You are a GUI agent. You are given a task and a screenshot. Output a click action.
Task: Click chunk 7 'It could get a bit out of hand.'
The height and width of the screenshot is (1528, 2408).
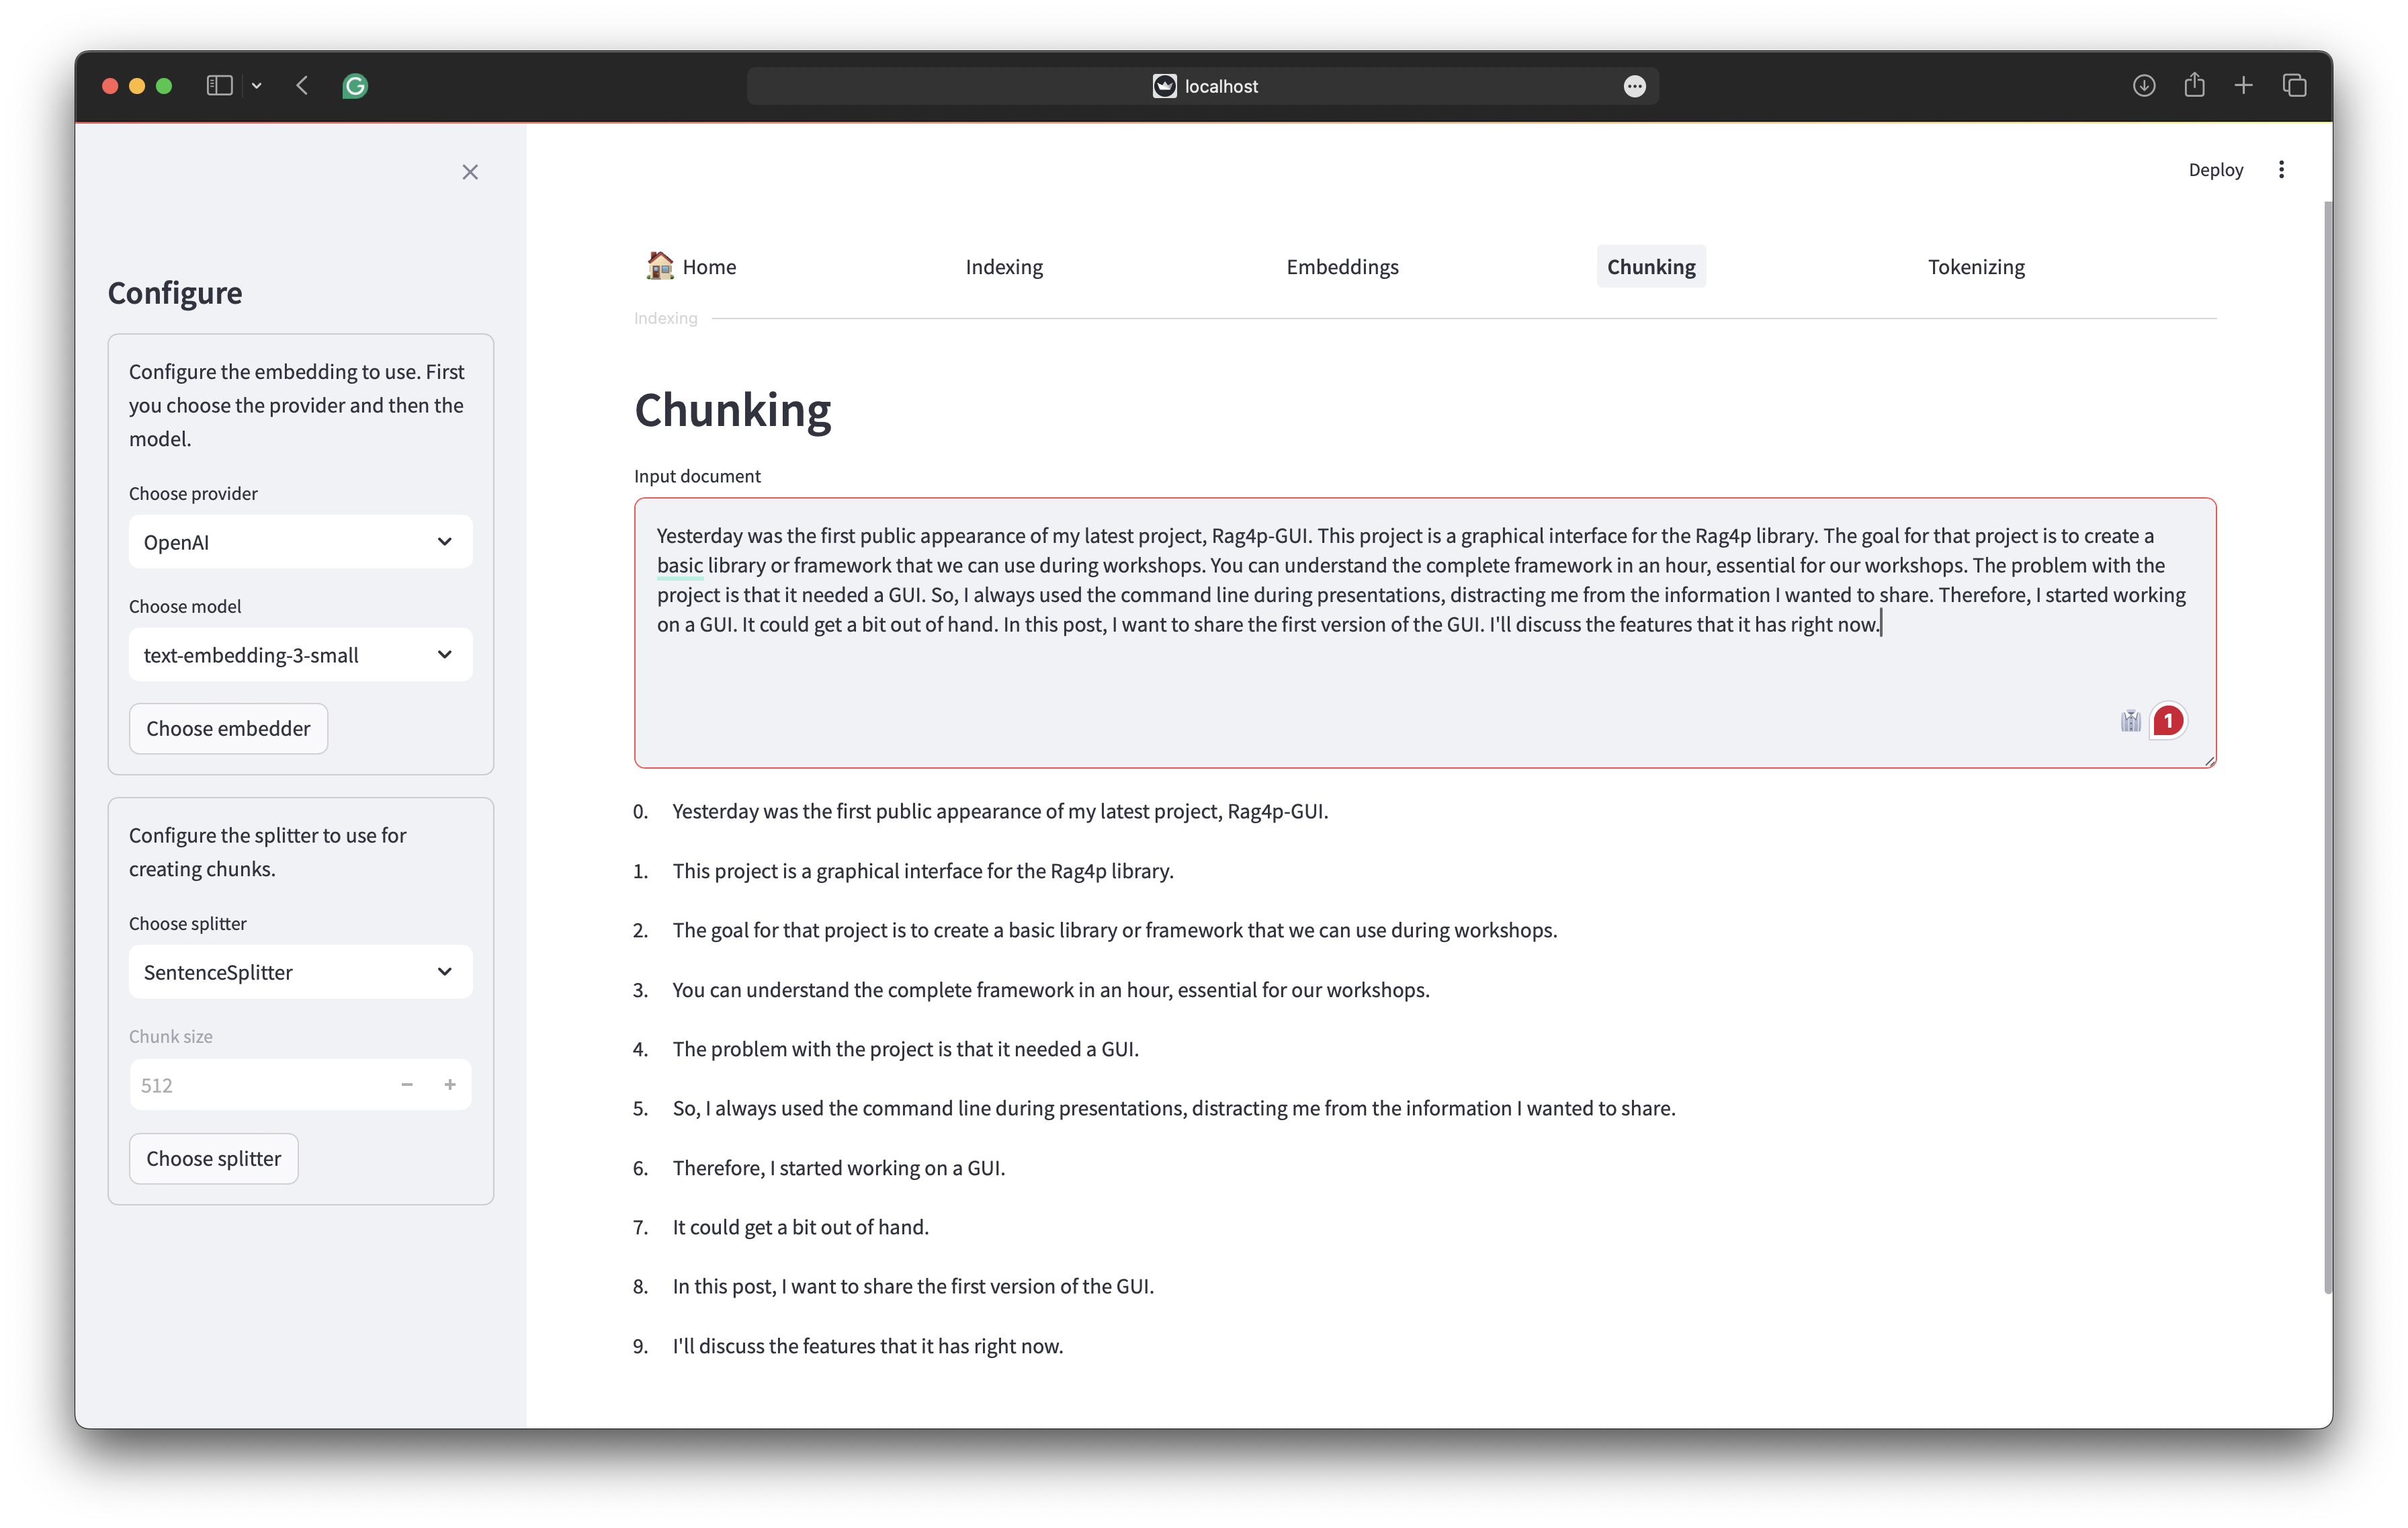coord(801,1227)
